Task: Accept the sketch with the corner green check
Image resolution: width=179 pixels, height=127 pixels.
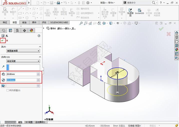Action: tap(161, 29)
